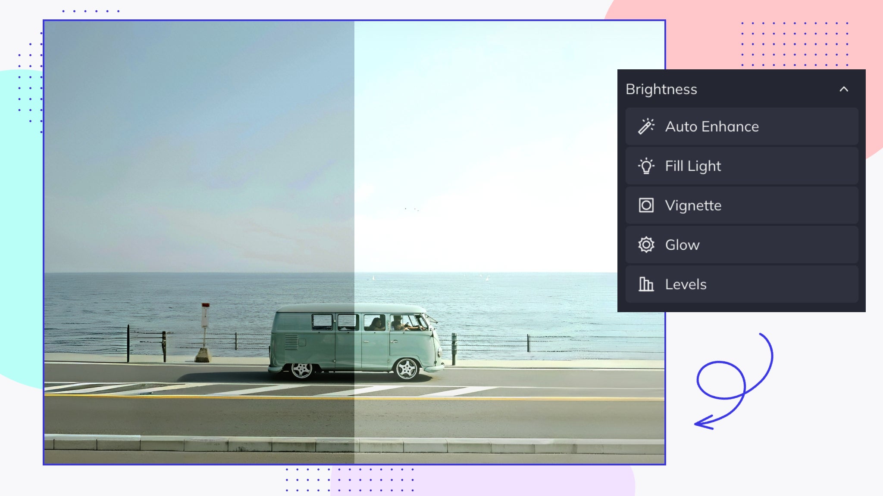Click the rear wheel of the van
The image size is (883, 496).
[x=301, y=369]
